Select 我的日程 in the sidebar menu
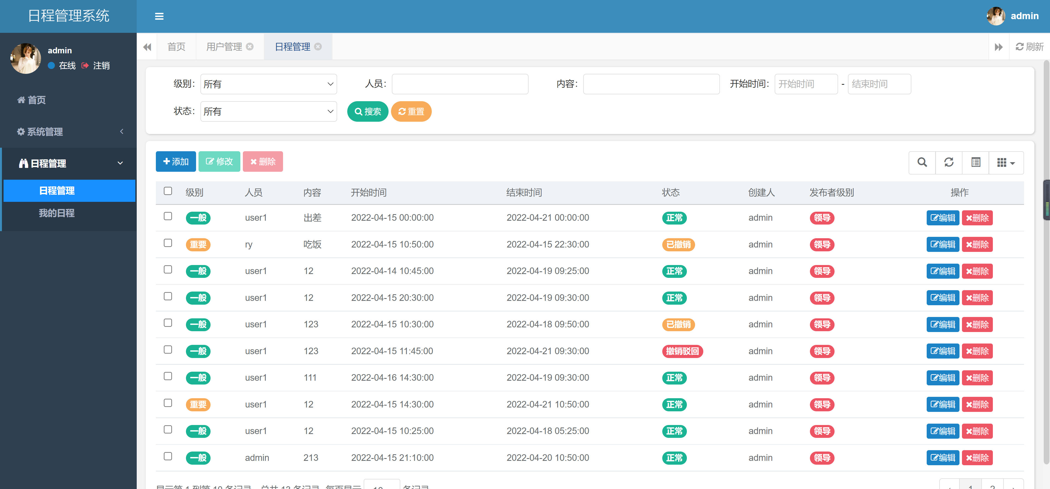Image resolution: width=1050 pixels, height=489 pixels. click(x=57, y=213)
